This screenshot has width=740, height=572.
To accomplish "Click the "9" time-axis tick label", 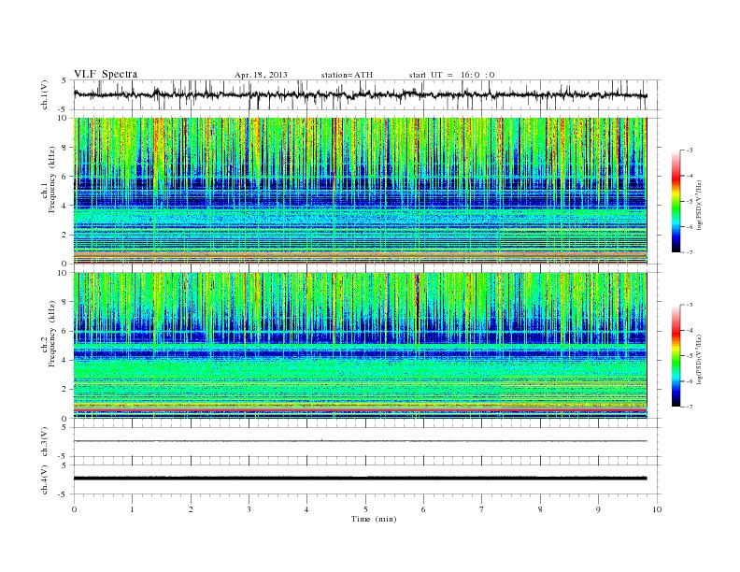I will [x=598, y=509].
